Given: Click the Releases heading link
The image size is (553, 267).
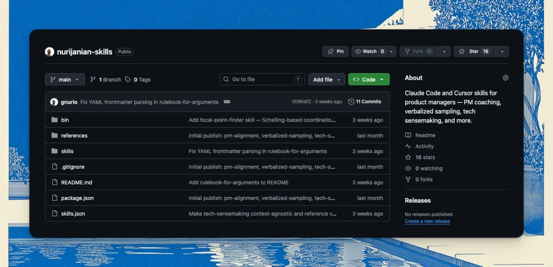Looking at the screenshot, I should [418, 201].
